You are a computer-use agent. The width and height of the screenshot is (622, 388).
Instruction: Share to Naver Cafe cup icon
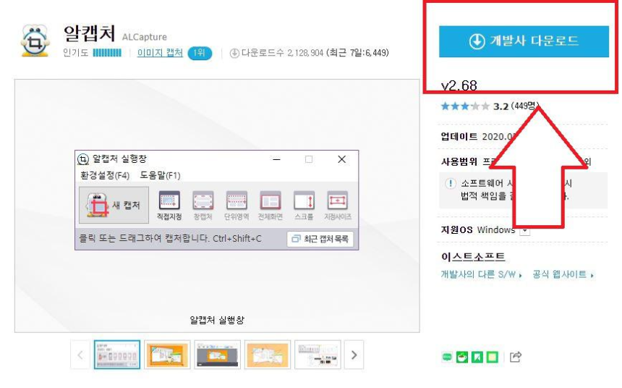click(x=462, y=357)
